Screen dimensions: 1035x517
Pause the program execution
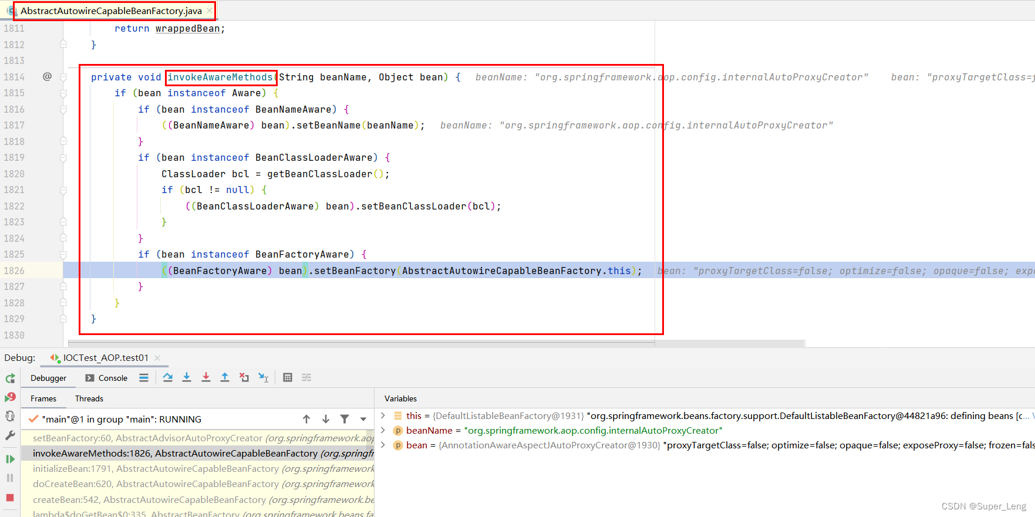[x=10, y=478]
